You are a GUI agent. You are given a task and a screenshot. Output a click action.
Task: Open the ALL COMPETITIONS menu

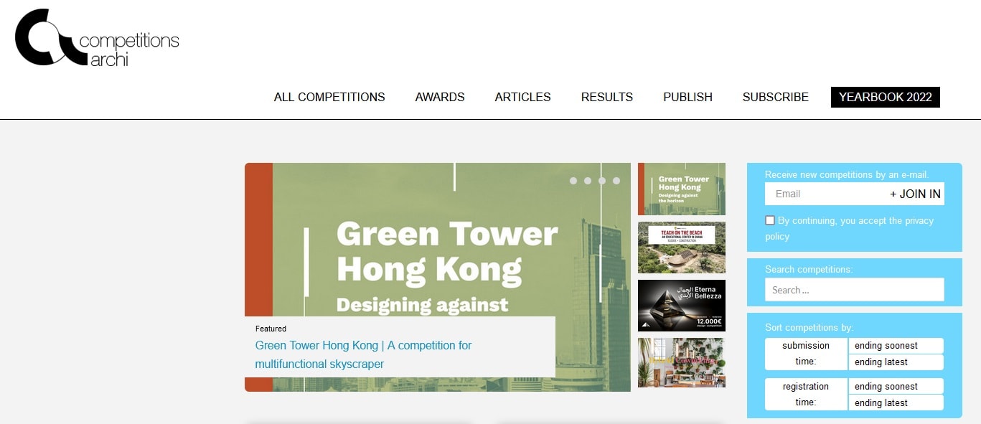(329, 97)
